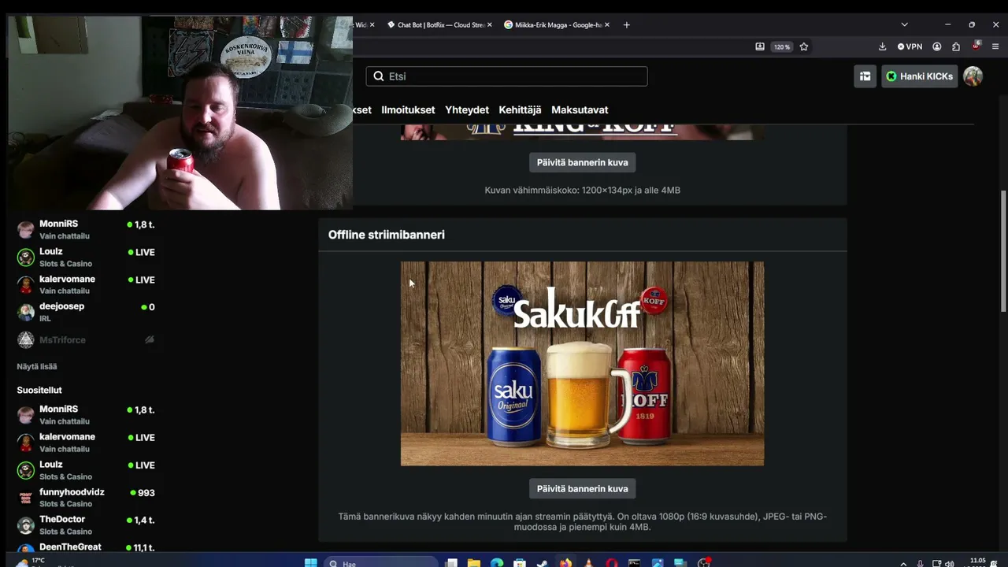Switch to the Chat Bot BotRix tab
The width and height of the screenshot is (1008, 567).
coord(440,25)
